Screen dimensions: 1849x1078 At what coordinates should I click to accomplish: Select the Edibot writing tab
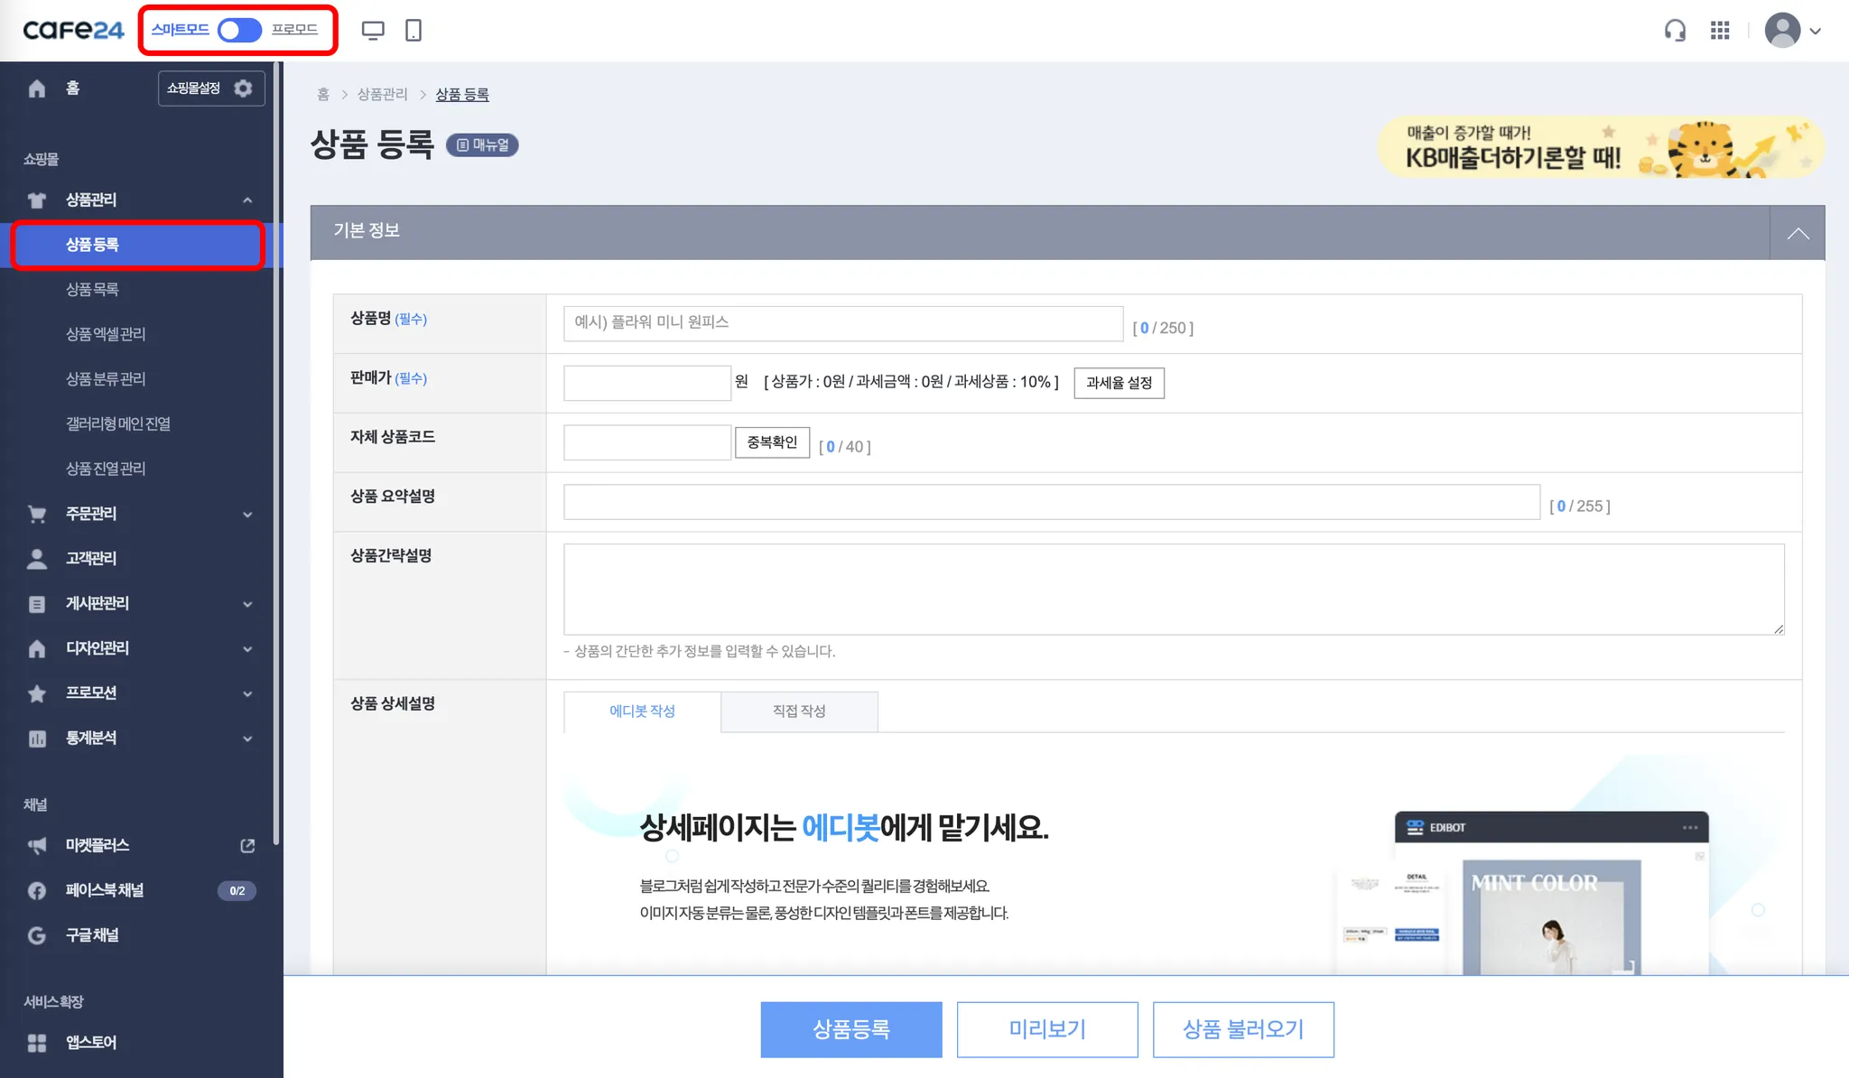642,711
